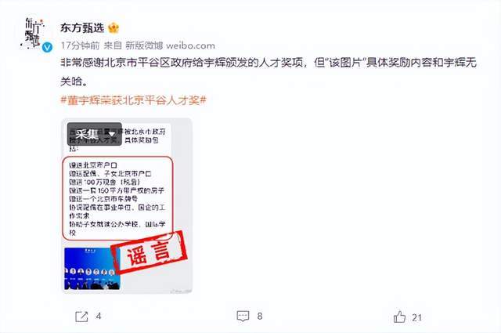Click the post body text about 平谷区政府
The image size is (501, 333).
(269, 71)
